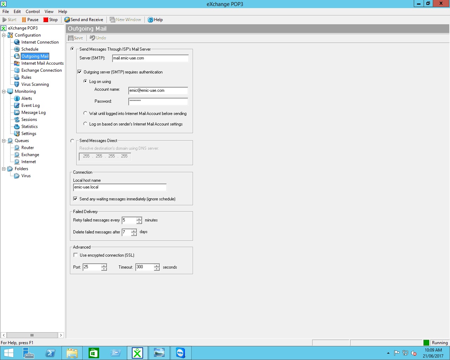Viewport: 450px width, 360px height.
Task: Open the View menu
Action: click(49, 12)
